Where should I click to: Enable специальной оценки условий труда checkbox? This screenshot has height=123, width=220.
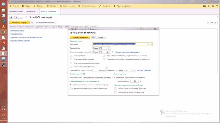[x=104, y=59]
